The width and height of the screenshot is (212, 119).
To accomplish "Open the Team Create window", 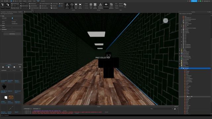I will tap(43, 6).
